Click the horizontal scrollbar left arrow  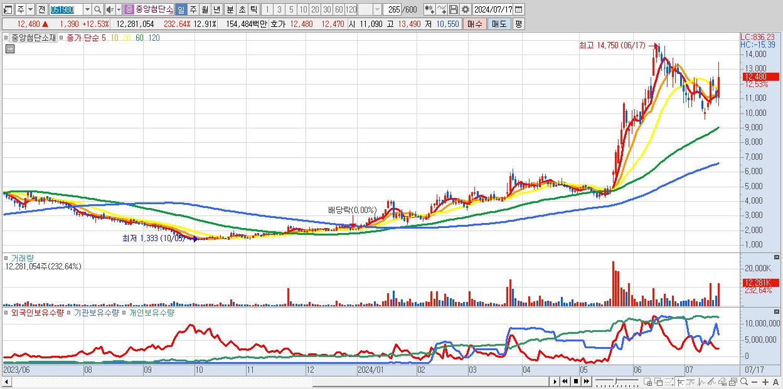click(6, 381)
